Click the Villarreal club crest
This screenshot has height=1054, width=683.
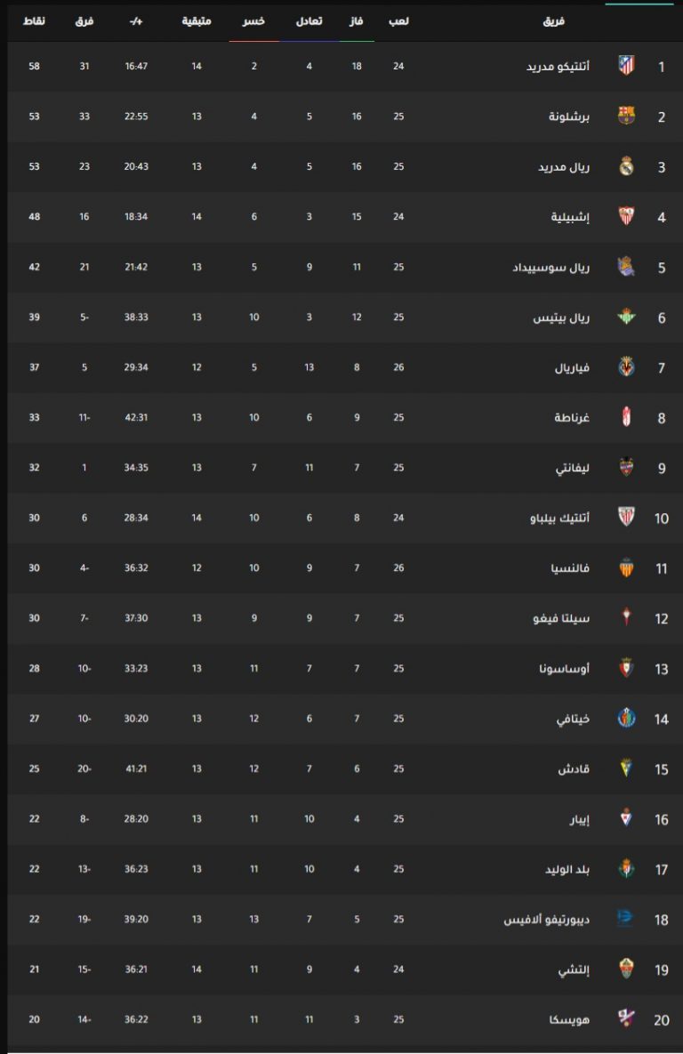pyautogui.click(x=626, y=367)
